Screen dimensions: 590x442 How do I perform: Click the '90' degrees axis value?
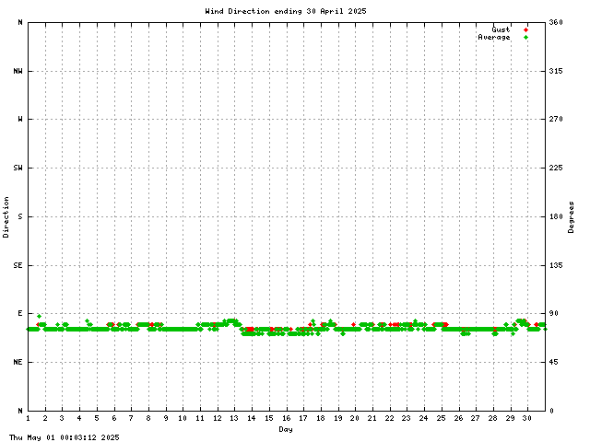tap(553, 313)
